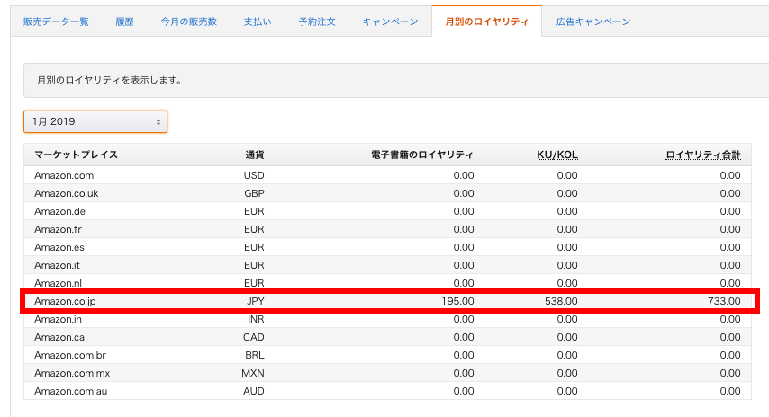Click the 195.00 ebook royalty value
769x417 pixels.
point(457,301)
